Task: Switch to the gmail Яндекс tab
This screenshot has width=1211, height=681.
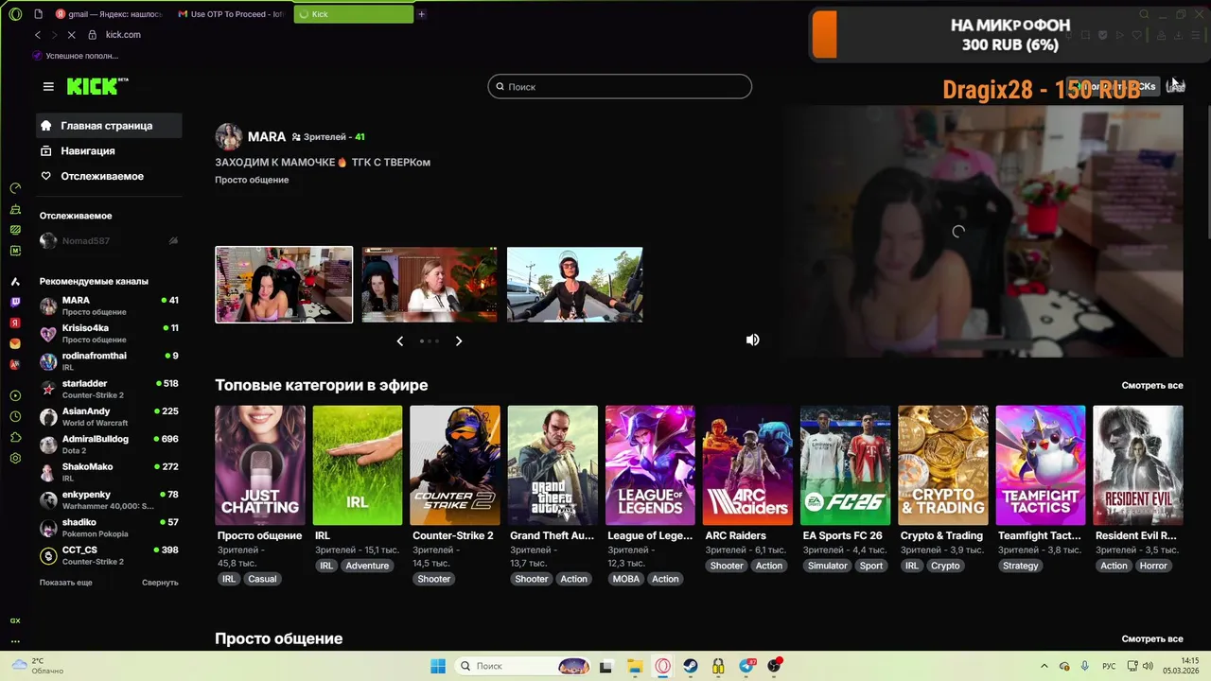Action: [108, 14]
